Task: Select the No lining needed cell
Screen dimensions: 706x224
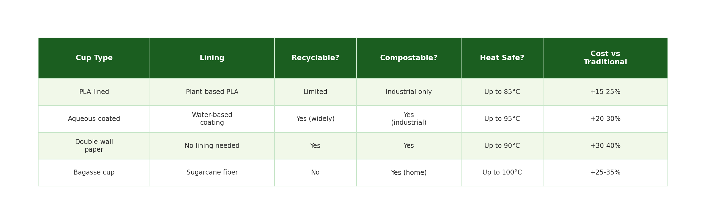Action: (212, 146)
